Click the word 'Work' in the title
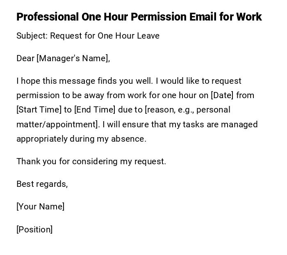The image size is (287, 255). pos(249,17)
